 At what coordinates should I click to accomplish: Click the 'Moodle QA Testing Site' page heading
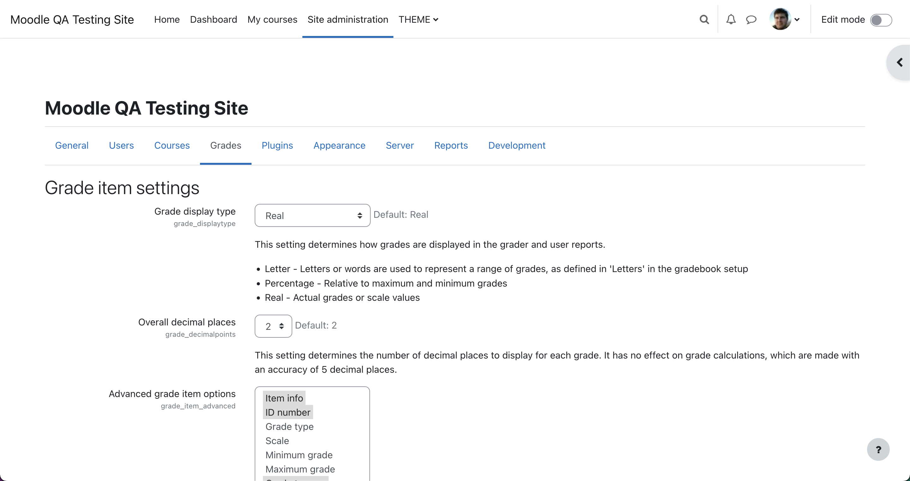click(146, 108)
